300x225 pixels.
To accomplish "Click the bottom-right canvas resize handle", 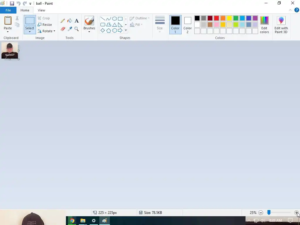I will (18, 59).
